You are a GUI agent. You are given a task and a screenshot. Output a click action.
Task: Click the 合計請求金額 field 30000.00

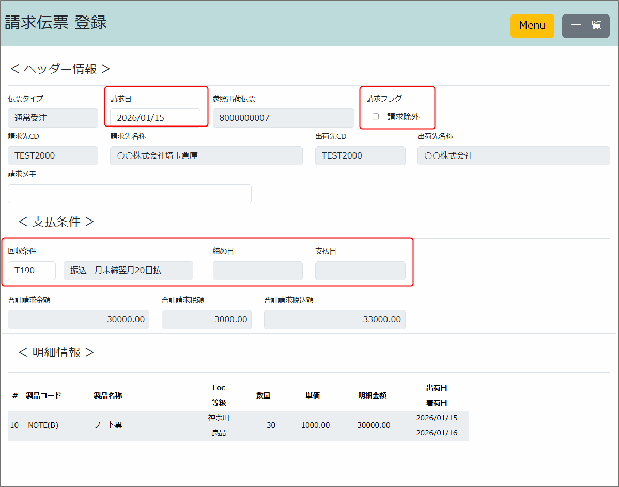click(79, 319)
